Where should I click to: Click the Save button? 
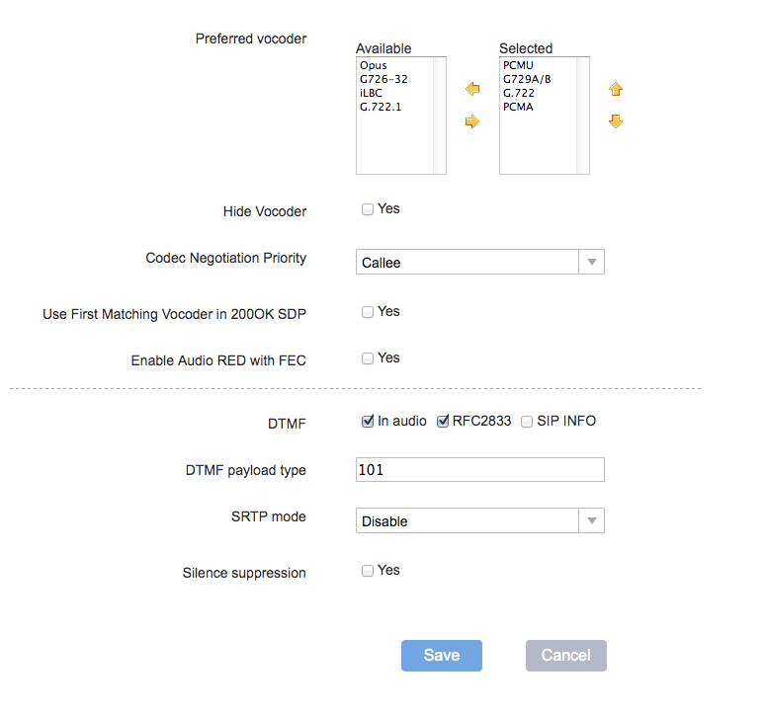pos(442,656)
